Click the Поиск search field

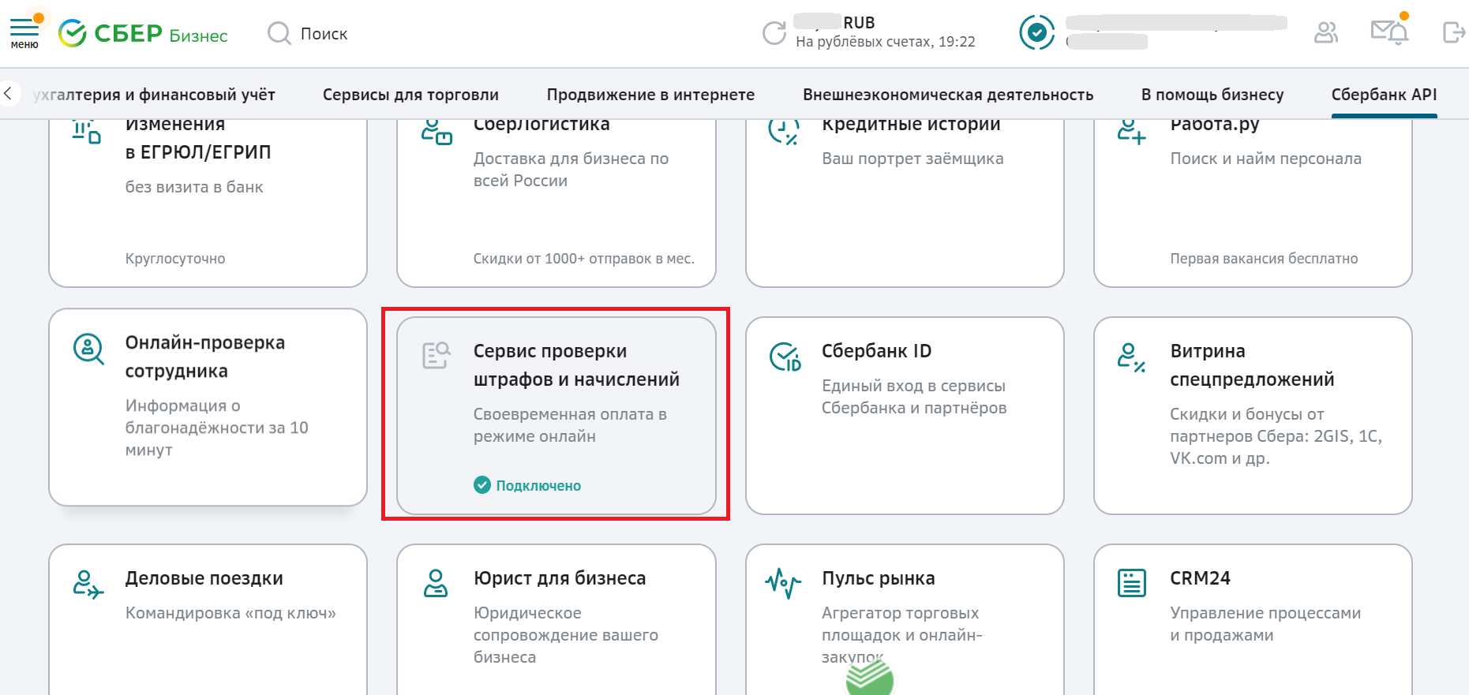pyautogui.click(x=324, y=34)
